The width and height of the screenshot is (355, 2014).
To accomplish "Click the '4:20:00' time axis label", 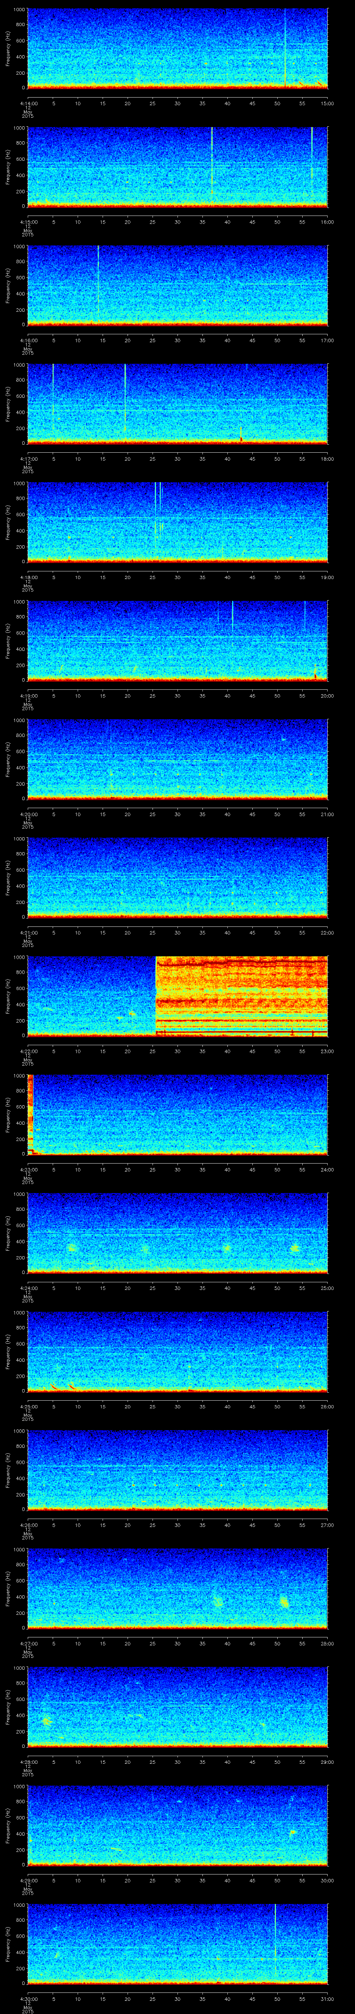I will 28,814.
